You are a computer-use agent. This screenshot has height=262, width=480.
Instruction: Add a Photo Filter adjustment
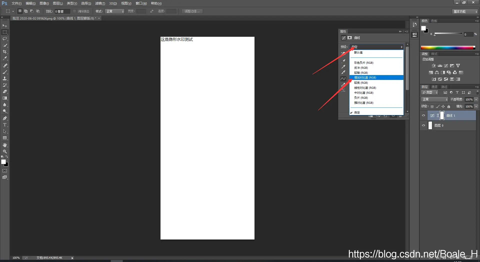449,72
